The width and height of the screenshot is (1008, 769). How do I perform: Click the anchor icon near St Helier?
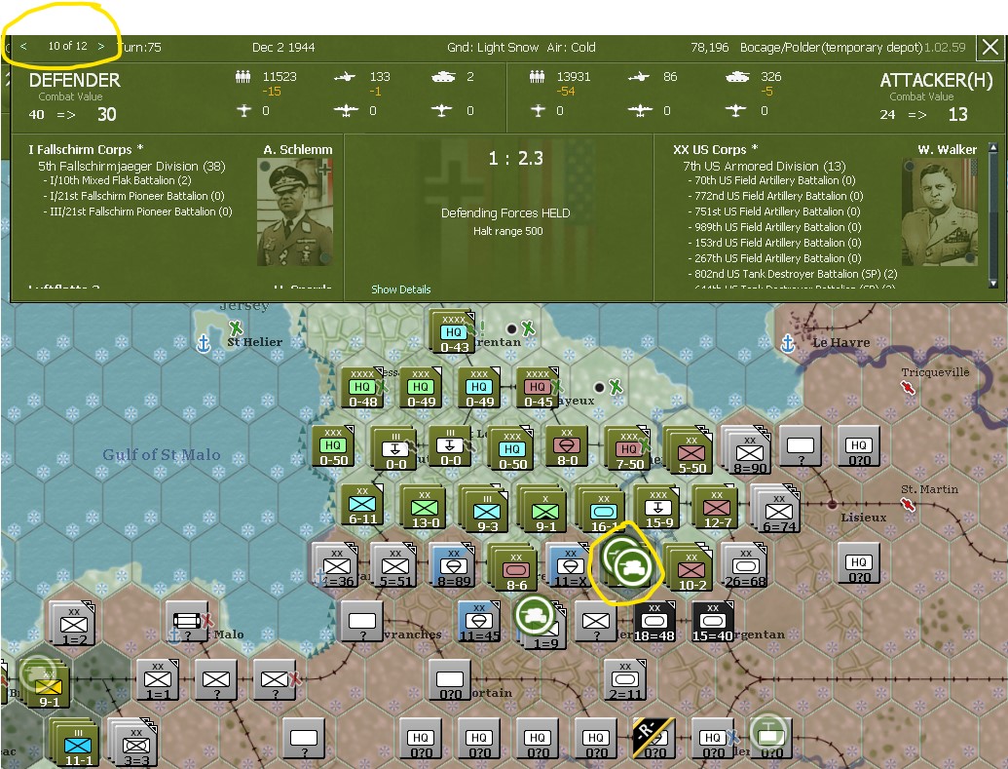point(202,343)
